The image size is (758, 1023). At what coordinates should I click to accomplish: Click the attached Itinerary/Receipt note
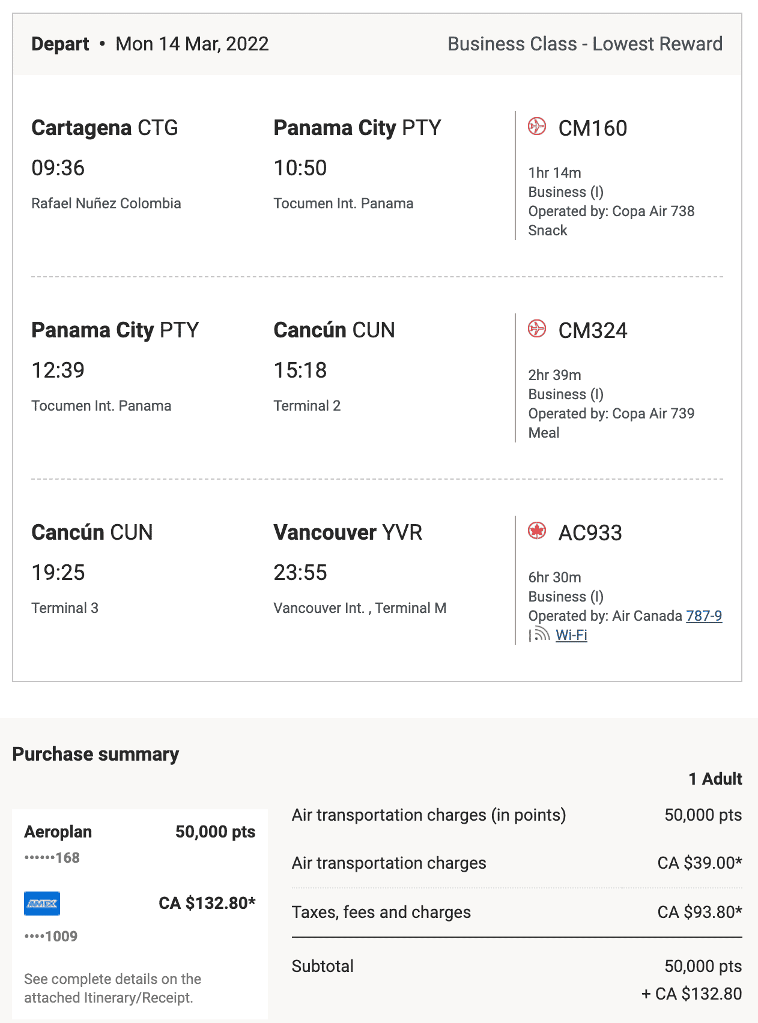112,988
